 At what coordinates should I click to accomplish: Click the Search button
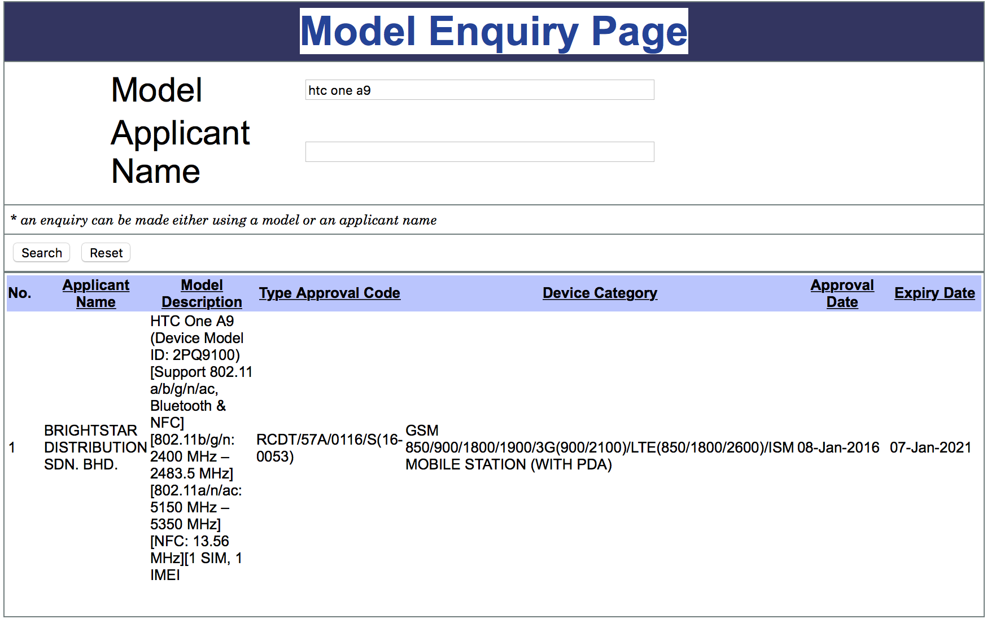(x=42, y=253)
